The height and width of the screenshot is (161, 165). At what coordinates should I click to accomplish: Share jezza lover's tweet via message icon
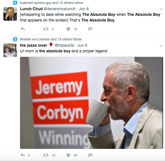(x=90, y=155)
